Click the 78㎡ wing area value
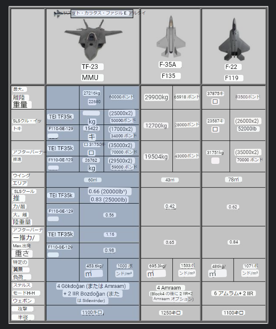Screen dimensions: 276x329 233,180
